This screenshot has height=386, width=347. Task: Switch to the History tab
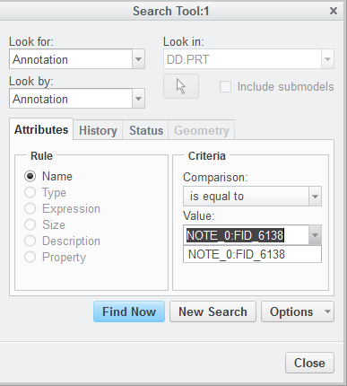point(98,130)
